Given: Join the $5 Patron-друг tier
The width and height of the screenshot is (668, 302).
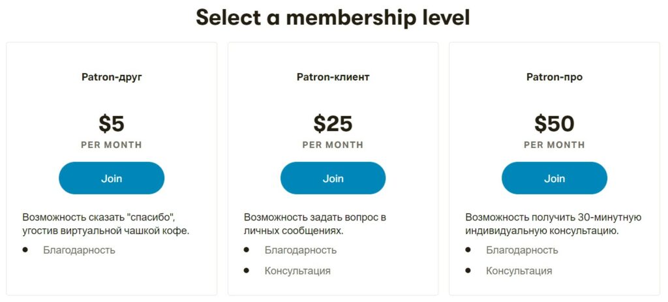Looking at the screenshot, I should 111,178.
